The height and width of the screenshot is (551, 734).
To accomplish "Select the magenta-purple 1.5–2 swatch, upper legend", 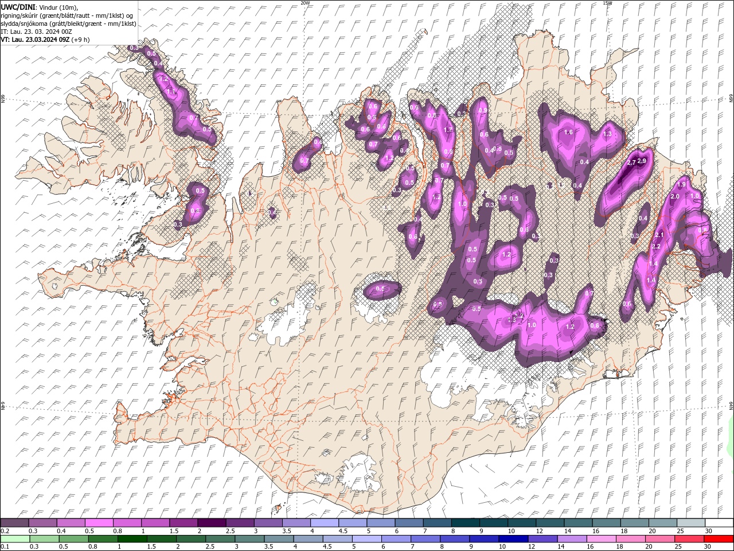I will (x=183, y=523).
